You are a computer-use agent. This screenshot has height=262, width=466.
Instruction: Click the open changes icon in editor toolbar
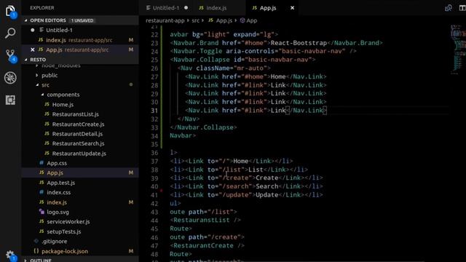coord(449,8)
